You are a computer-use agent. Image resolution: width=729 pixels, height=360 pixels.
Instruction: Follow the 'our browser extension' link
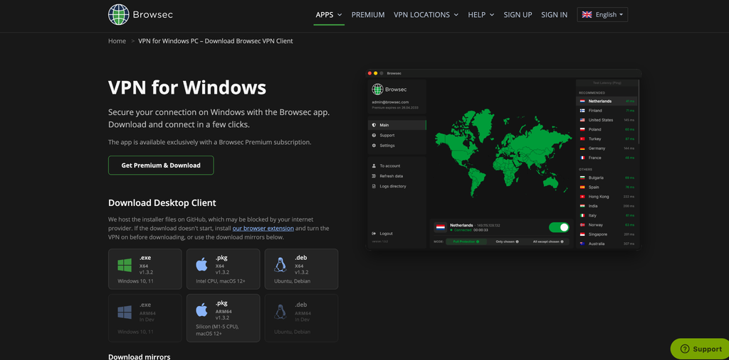point(263,228)
